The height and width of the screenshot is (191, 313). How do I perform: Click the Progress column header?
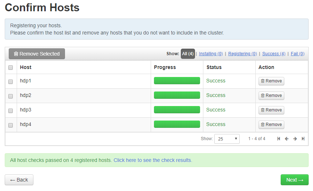pos(165,67)
